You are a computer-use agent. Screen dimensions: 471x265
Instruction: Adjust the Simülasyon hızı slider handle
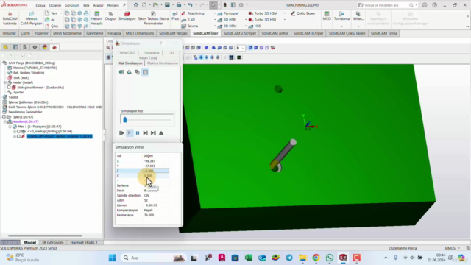[125, 119]
